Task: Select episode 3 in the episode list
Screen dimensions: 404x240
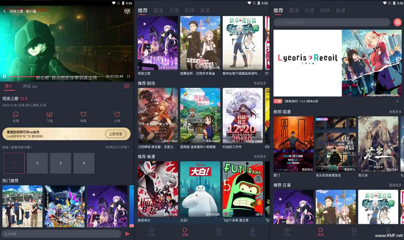Action: pyautogui.click(x=61, y=163)
